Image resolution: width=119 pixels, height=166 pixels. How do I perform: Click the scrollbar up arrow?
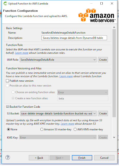tap(114, 27)
